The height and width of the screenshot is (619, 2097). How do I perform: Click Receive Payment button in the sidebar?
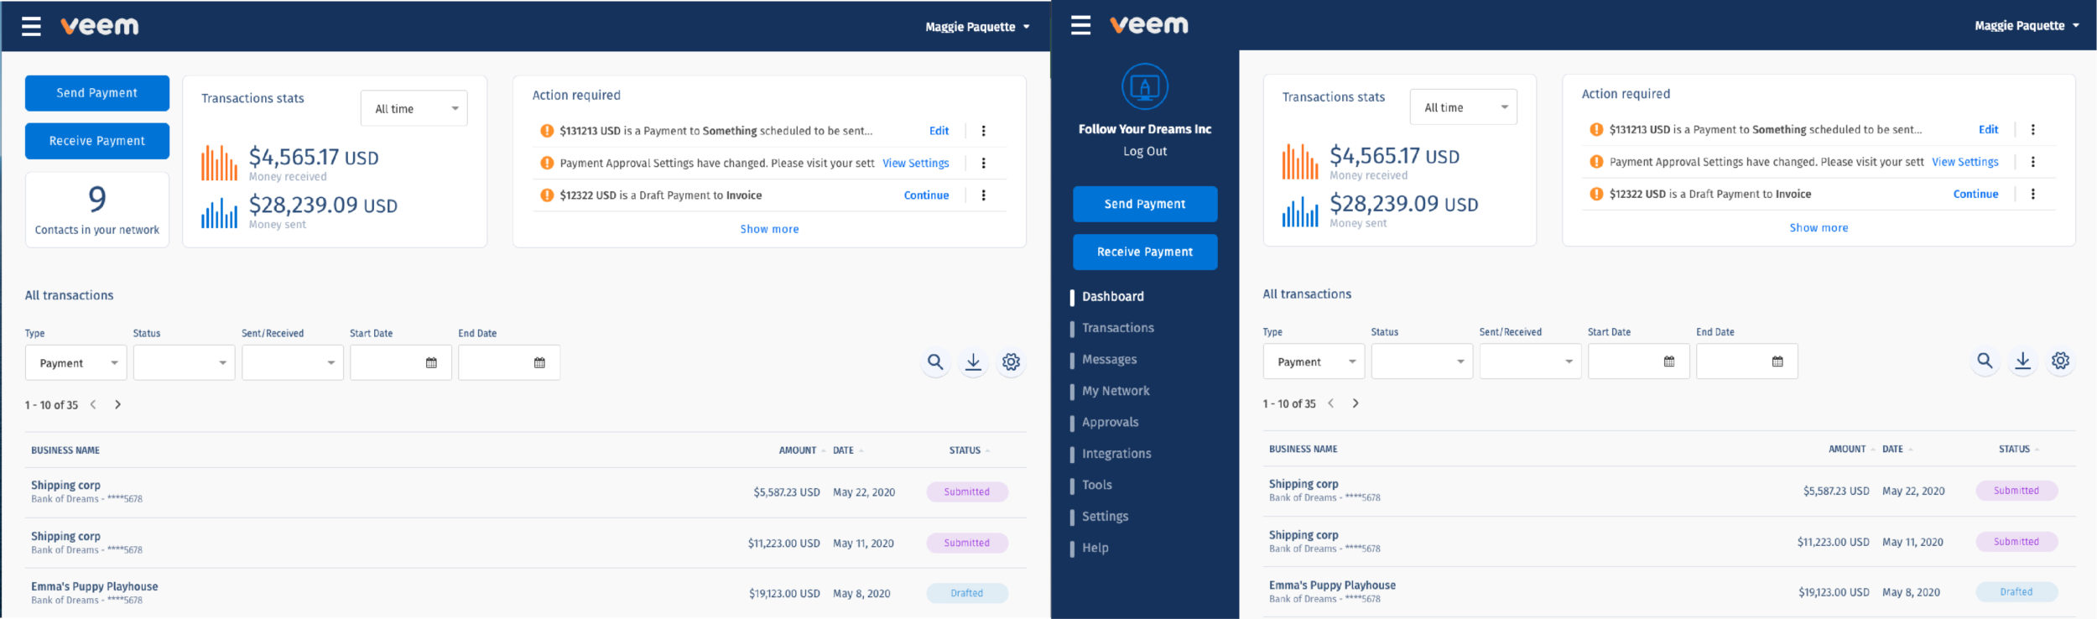click(x=1145, y=252)
